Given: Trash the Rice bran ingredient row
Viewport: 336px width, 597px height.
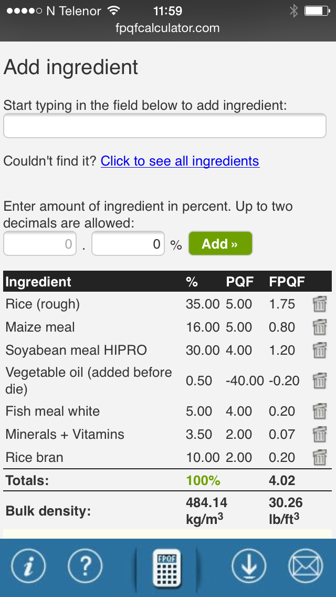Looking at the screenshot, I should click(x=319, y=458).
